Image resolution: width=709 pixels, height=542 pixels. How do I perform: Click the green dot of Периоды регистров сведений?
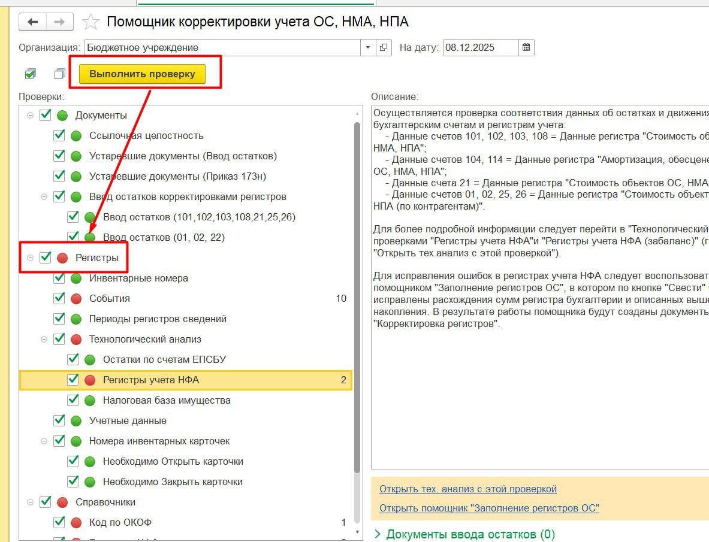[x=76, y=319]
